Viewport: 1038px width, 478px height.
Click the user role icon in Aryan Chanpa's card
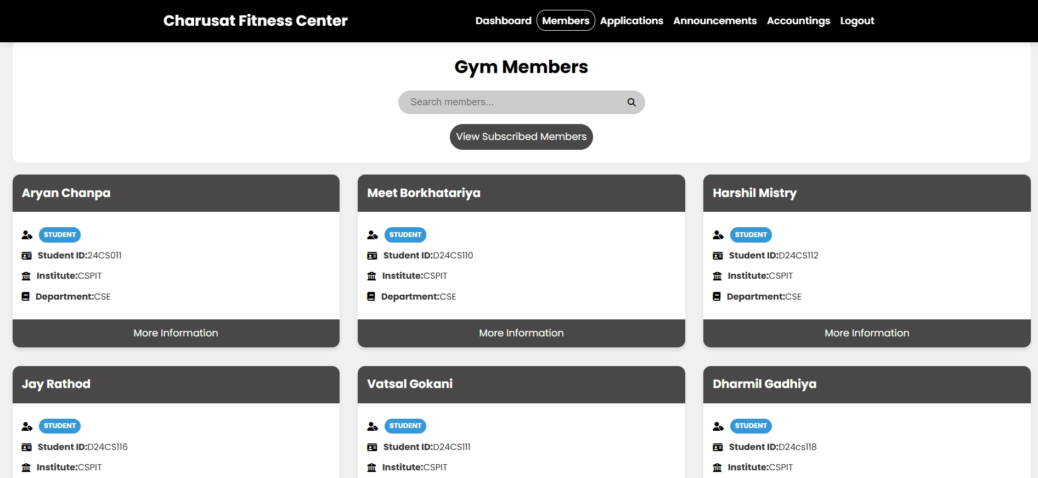click(27, 235)
